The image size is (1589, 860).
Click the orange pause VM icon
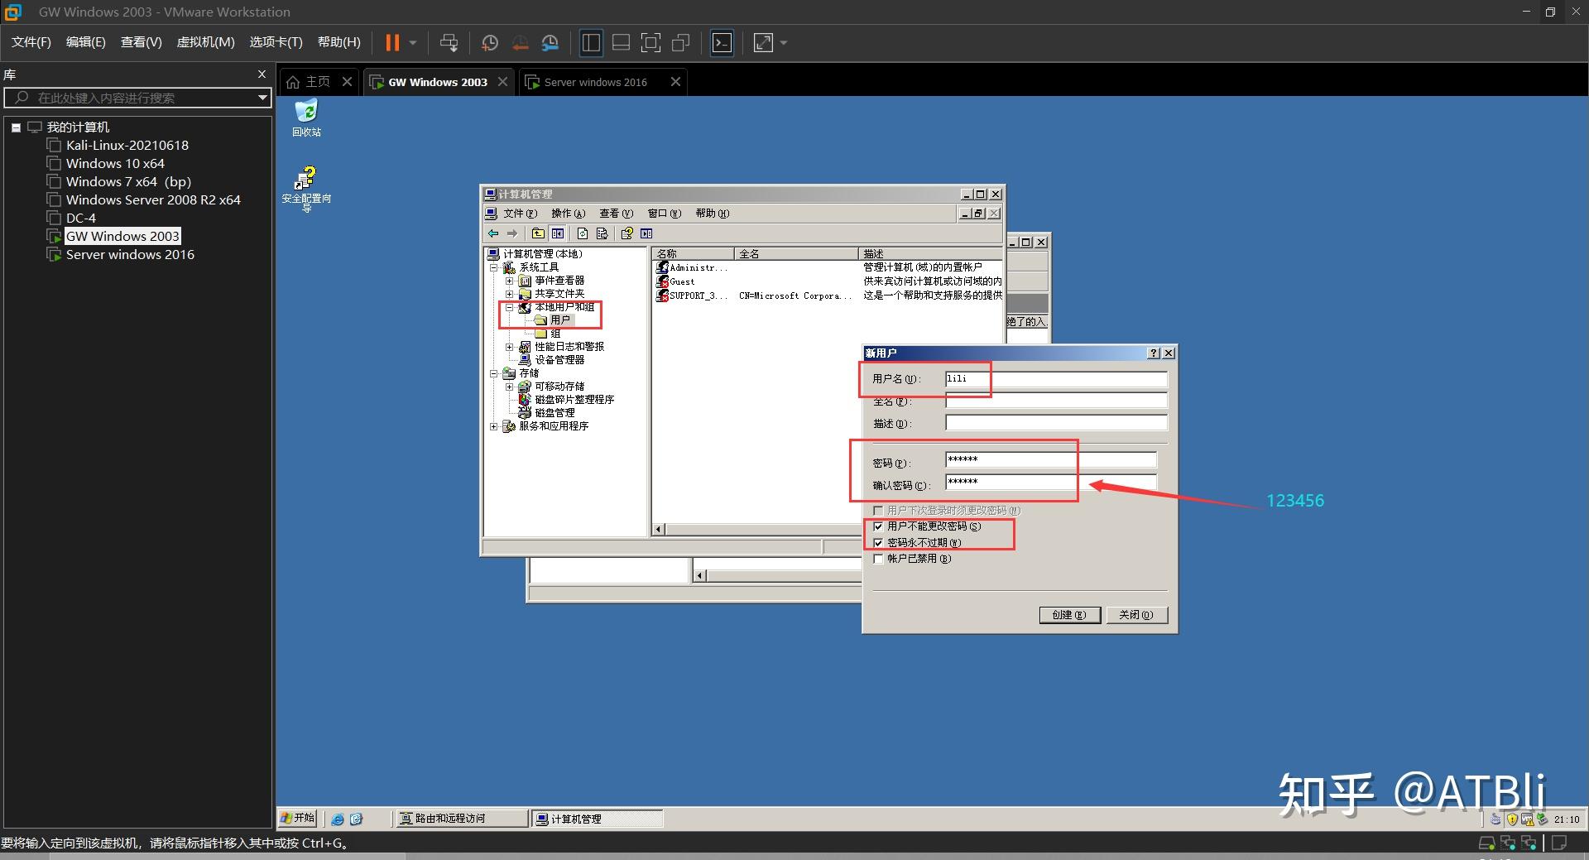pyautogui.click(x=392, y=42)
